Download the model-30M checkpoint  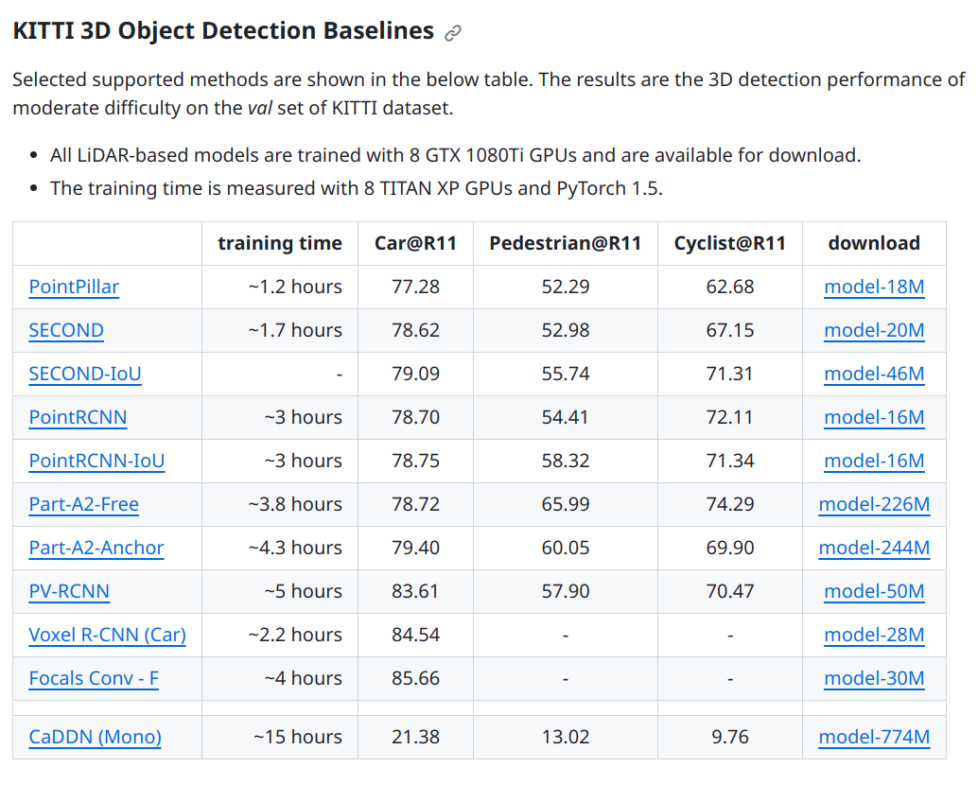874,678
